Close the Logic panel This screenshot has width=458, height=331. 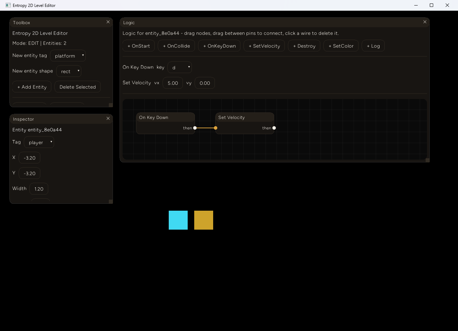(425, 22)
